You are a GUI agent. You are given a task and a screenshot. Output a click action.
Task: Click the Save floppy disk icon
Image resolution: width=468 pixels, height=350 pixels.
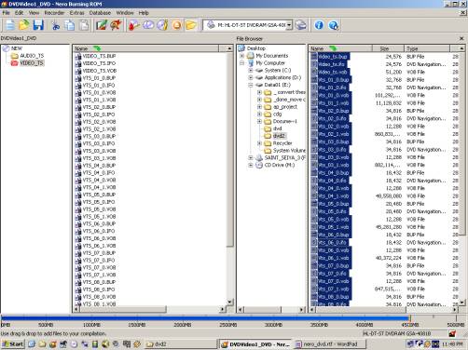pyautogui.click(x=38, y=25)
